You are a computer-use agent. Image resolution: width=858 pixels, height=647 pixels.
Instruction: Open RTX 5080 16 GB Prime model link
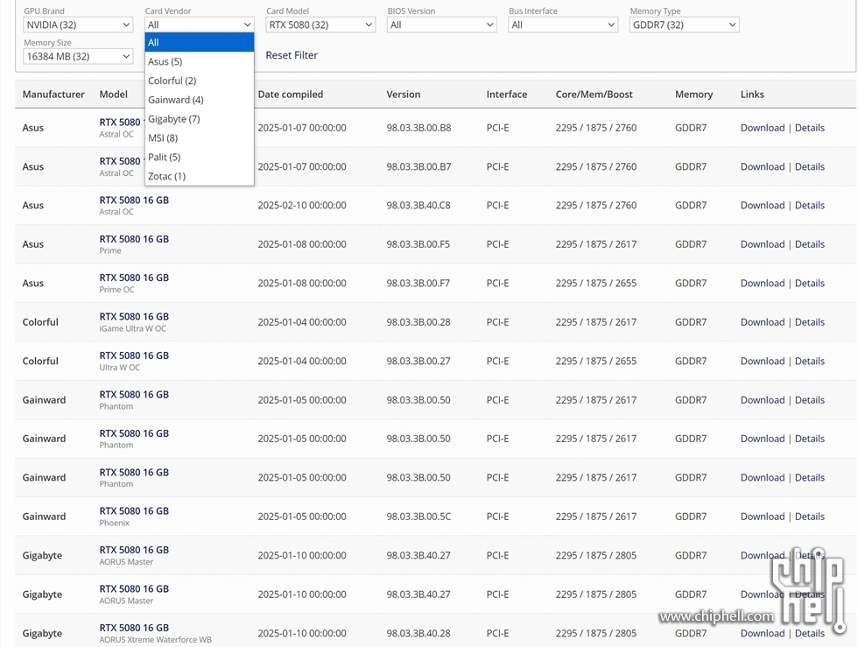click(134, 239)
